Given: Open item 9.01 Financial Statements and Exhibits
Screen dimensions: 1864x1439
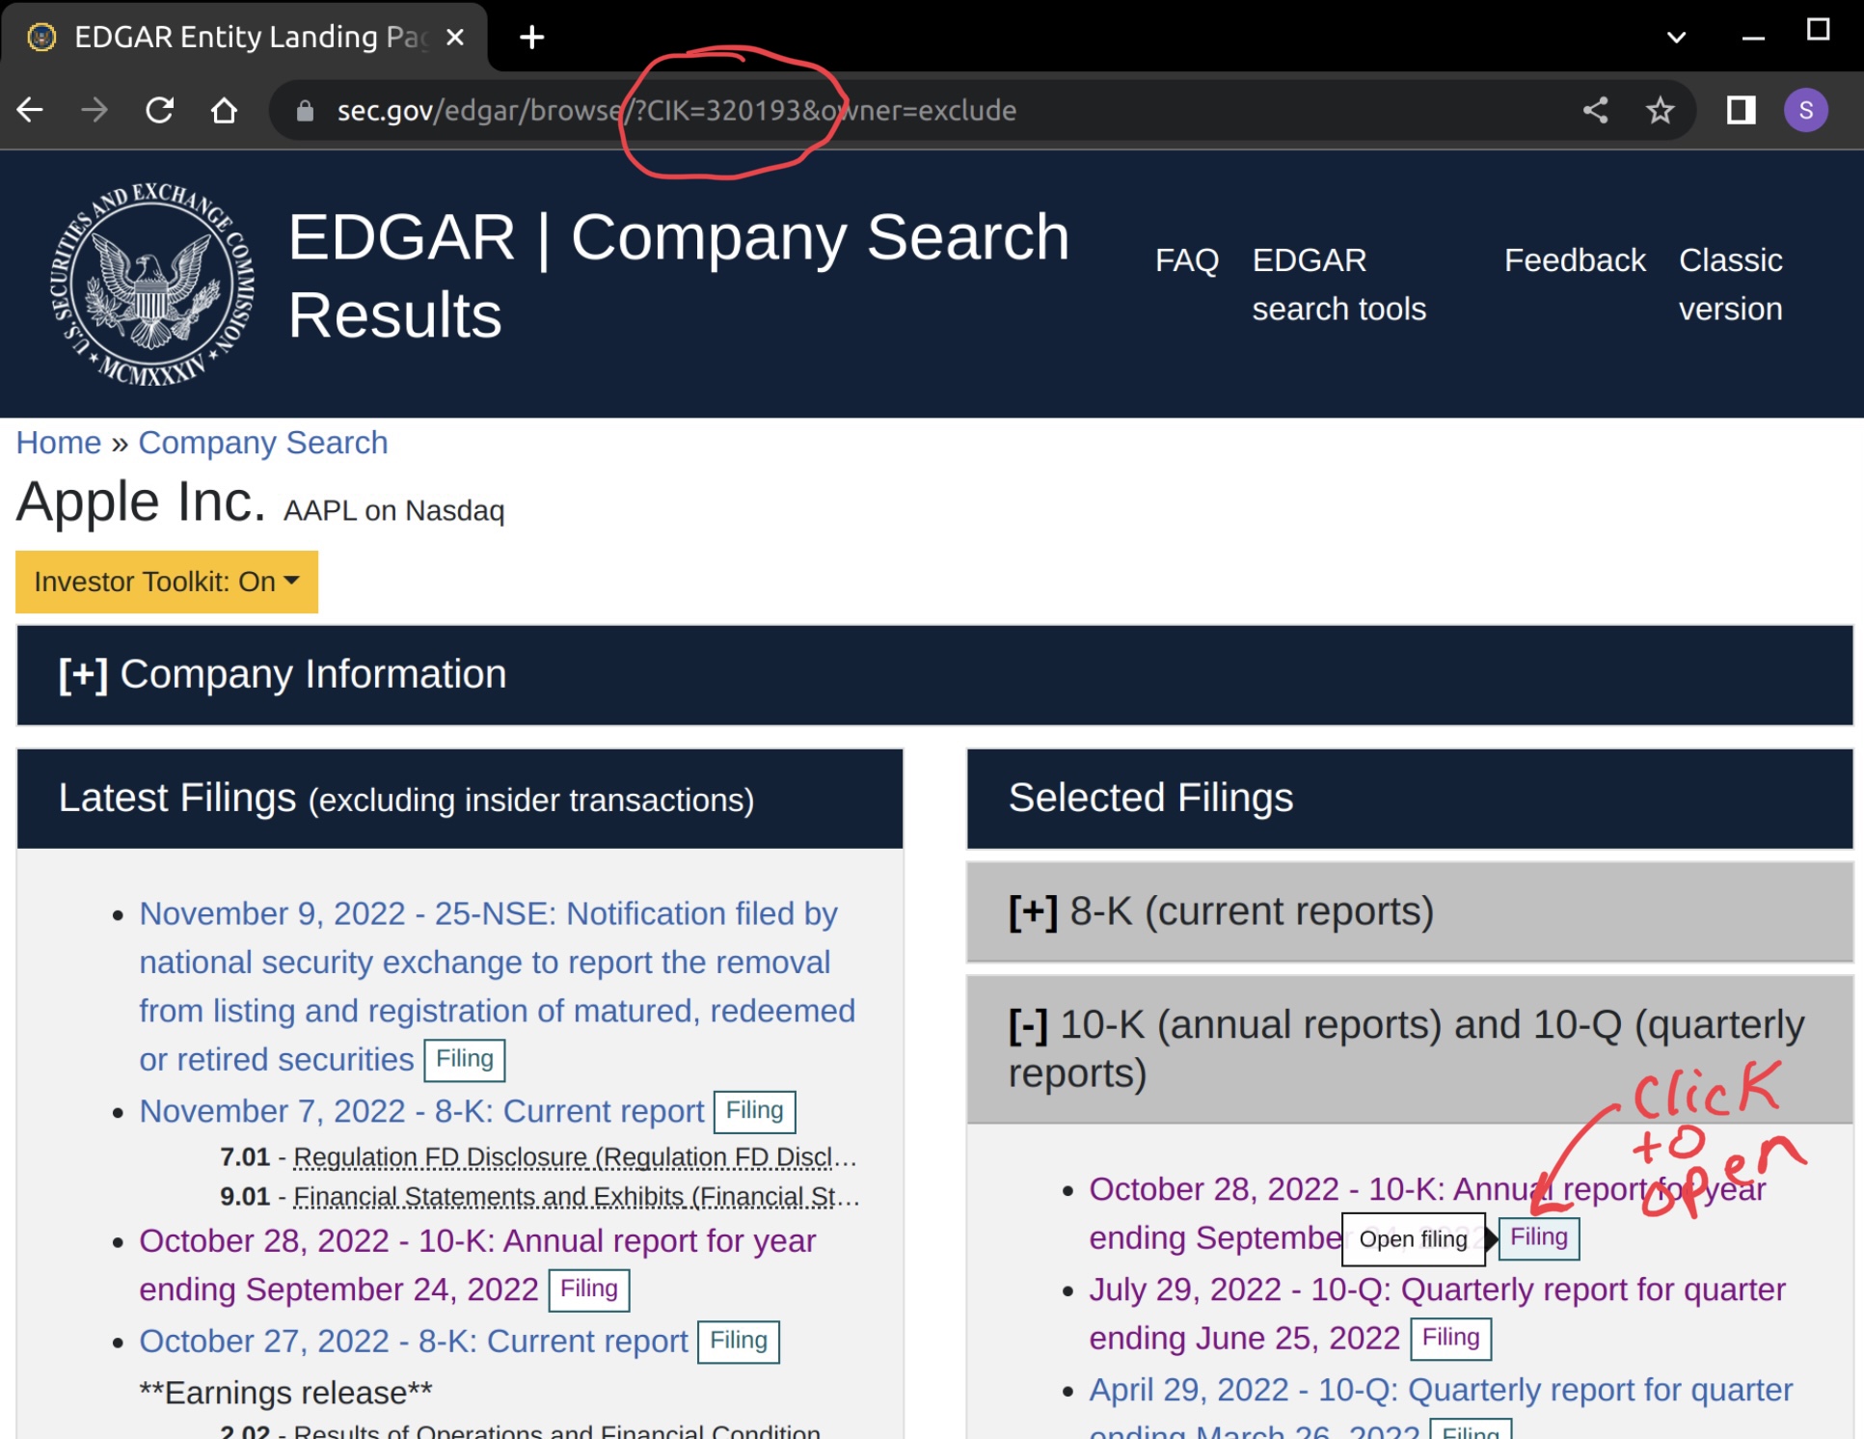Looking at the screenshot, I should (576, 1197).
